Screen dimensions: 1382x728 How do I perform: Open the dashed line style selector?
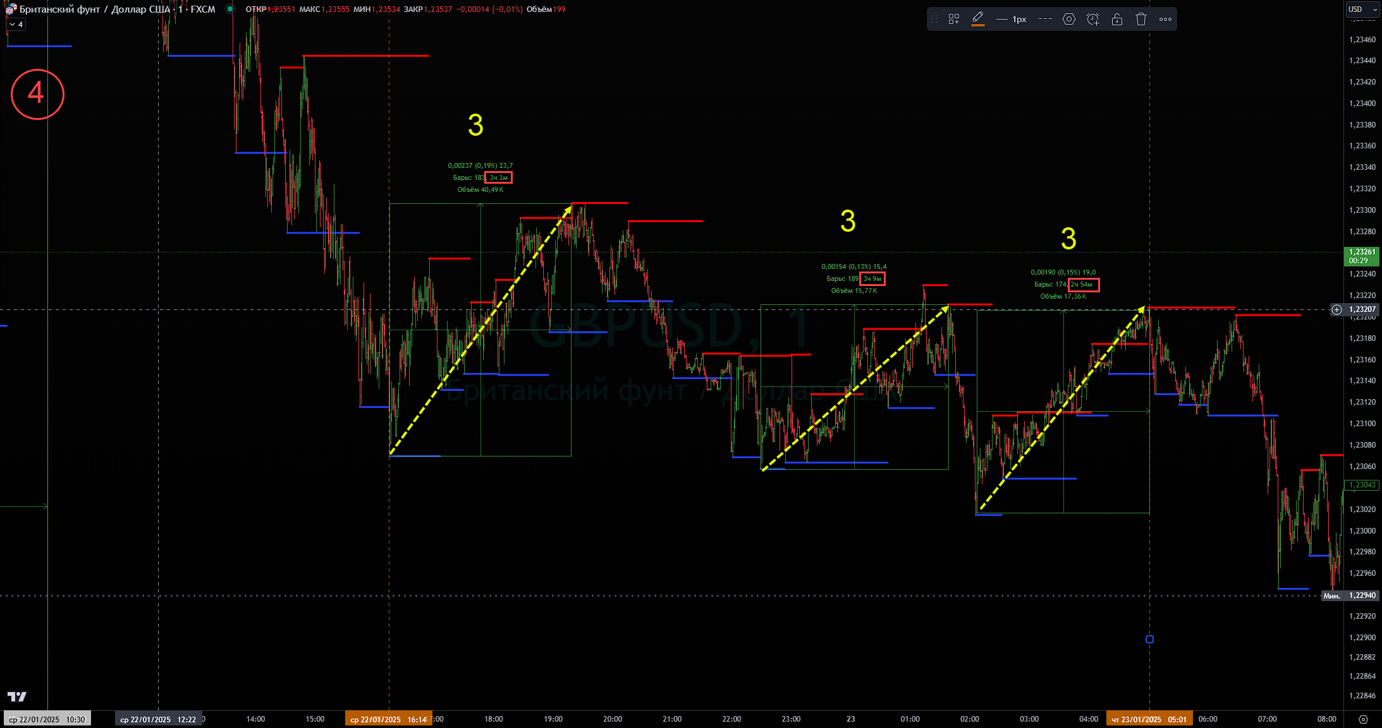click(x=1045, y=19)
